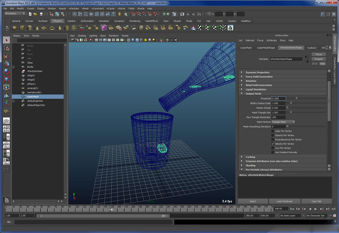Activate the Lasso select tool

pyautogui.click(x=6, y=48)
